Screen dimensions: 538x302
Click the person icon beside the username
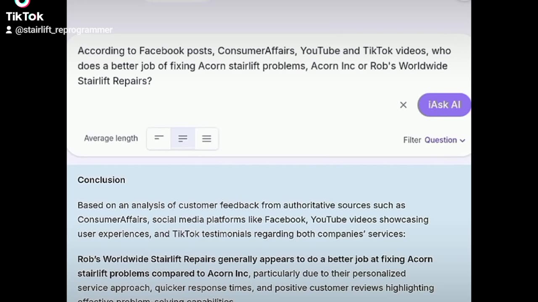tap(9, 30)
